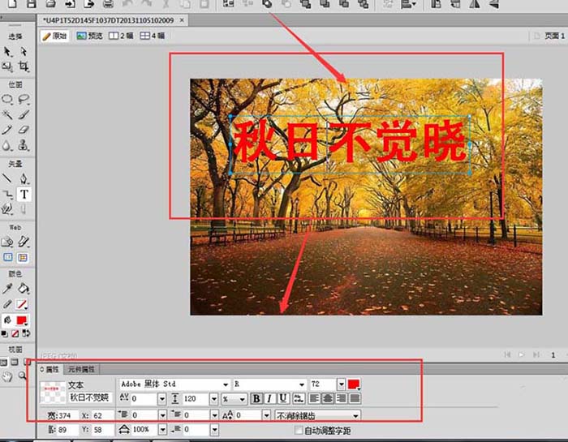Select the Text tool in the toolbox
Viewport: 568px width, 442px height.
[24, 195]
